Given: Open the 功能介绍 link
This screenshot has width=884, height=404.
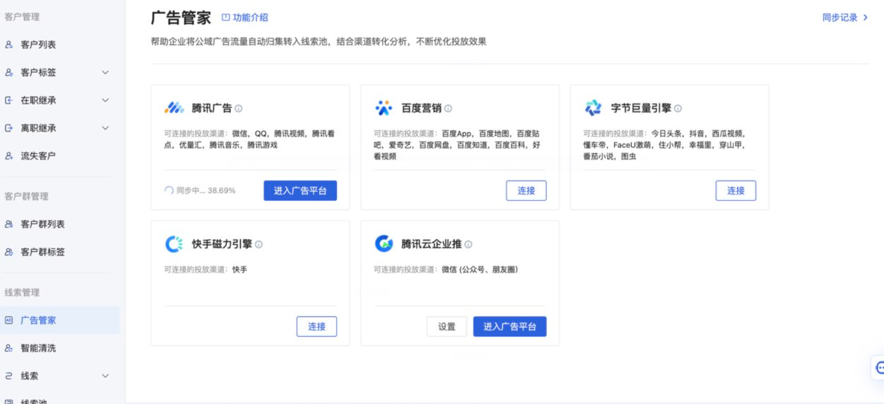Looking at the screenshot, I should point(245,17).
